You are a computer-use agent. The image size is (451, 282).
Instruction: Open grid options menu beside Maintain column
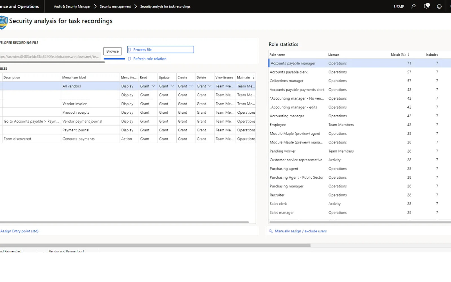point(253,77)
